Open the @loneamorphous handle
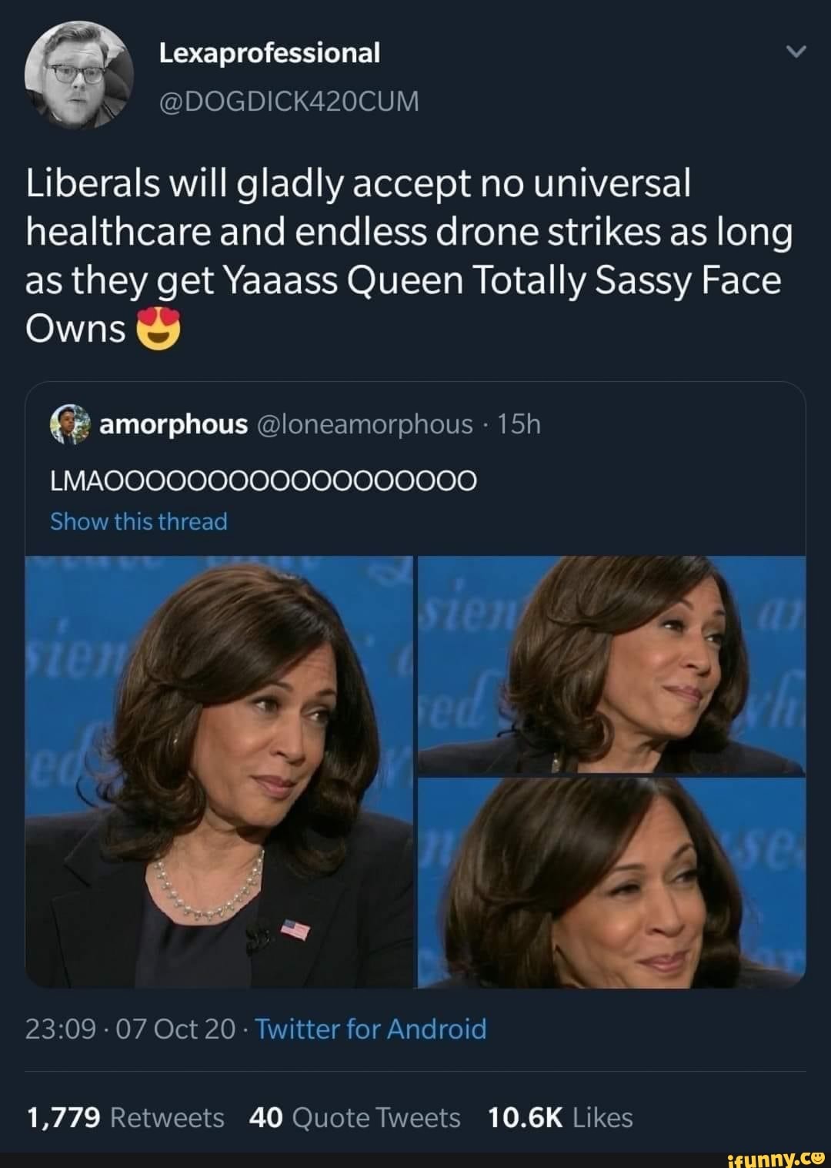831x1168 pixels. pyautogui.click(x=364, y=423)
